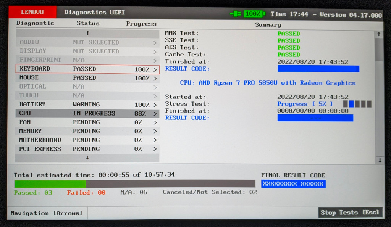
Task: Click the Diagnostic column header
Action: click(x=35, y=23)
